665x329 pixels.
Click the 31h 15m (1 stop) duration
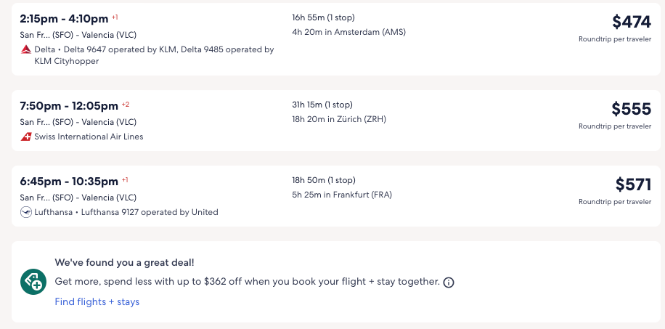point(322,105)
